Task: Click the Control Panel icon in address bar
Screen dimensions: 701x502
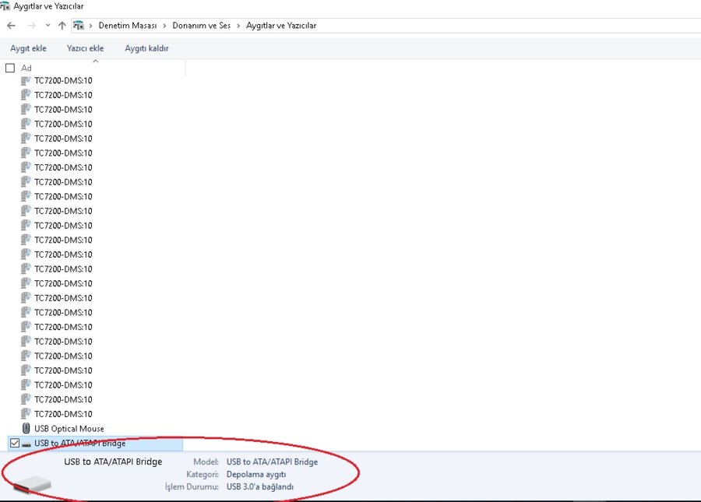Action: pos(79,26)
